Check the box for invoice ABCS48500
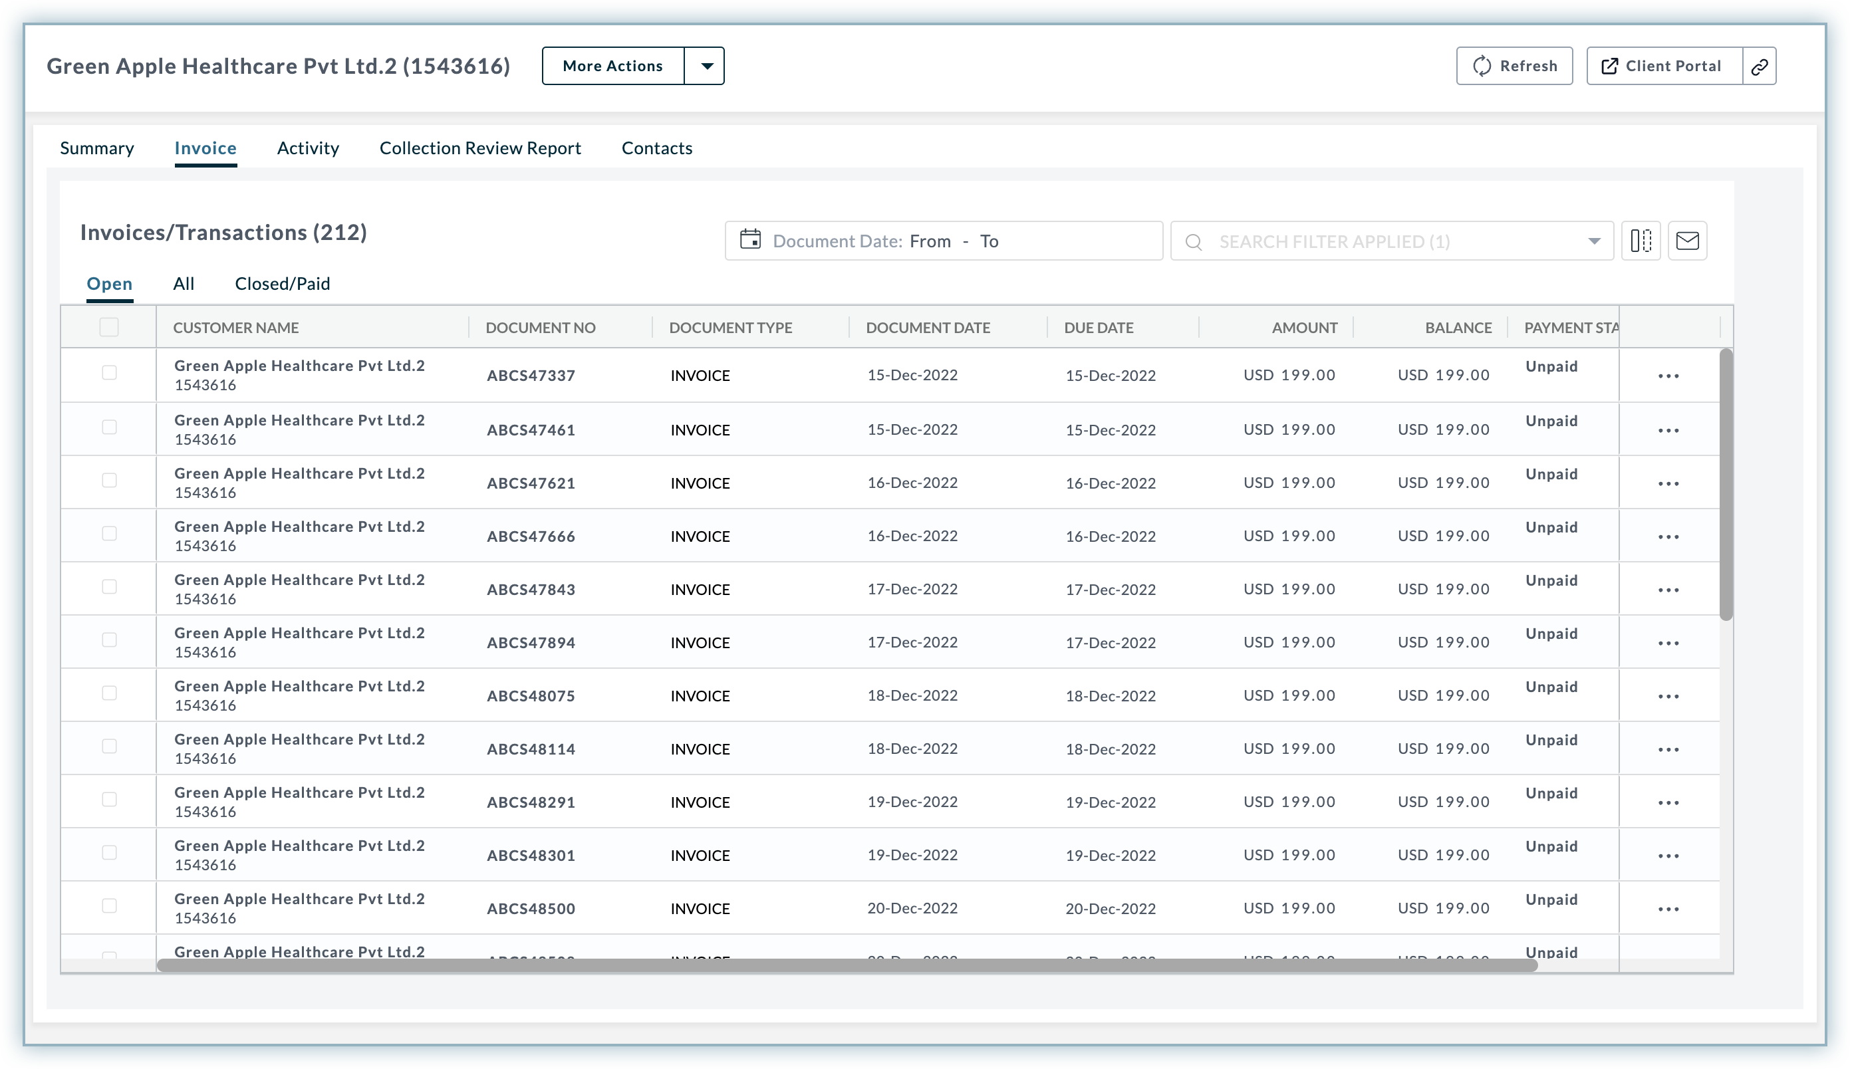1850x1069 pixels. (x=109, y=905)
